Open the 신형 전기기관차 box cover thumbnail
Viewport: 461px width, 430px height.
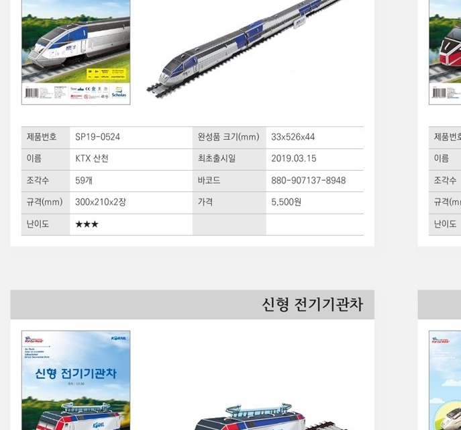pos(76,380)
